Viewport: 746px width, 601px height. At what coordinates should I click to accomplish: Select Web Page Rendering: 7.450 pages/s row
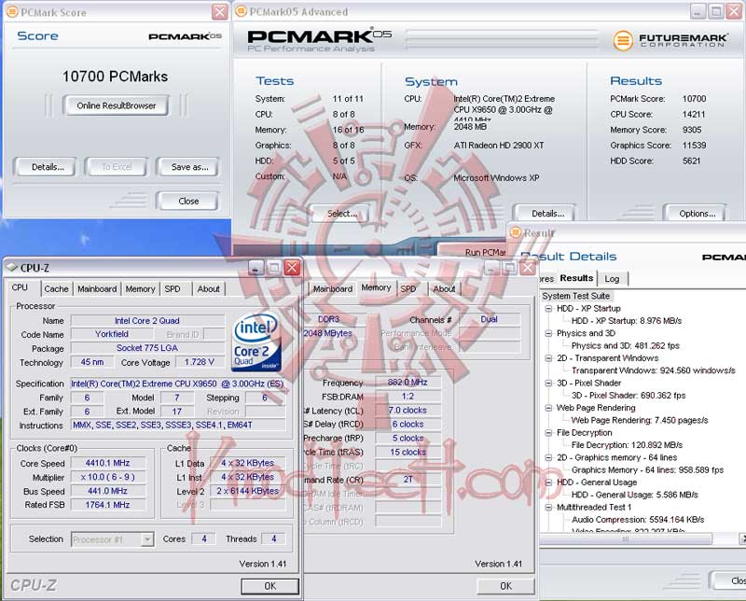[x=640, y=420]
